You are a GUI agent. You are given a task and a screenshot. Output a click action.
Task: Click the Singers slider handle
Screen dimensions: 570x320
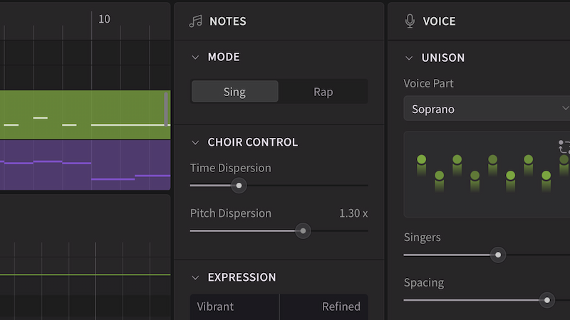click(x=498, y=255)
